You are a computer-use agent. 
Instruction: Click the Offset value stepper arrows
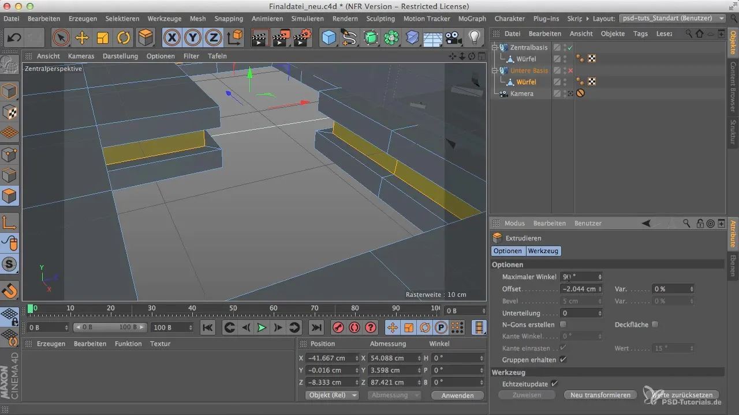click(600, 289)
